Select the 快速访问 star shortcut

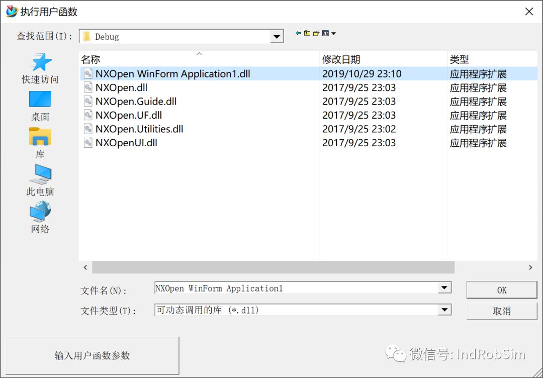[40, 68]
